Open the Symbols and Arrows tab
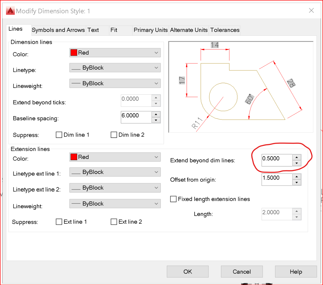This screenshot has height=285, width=323. [x=58, y=30]
